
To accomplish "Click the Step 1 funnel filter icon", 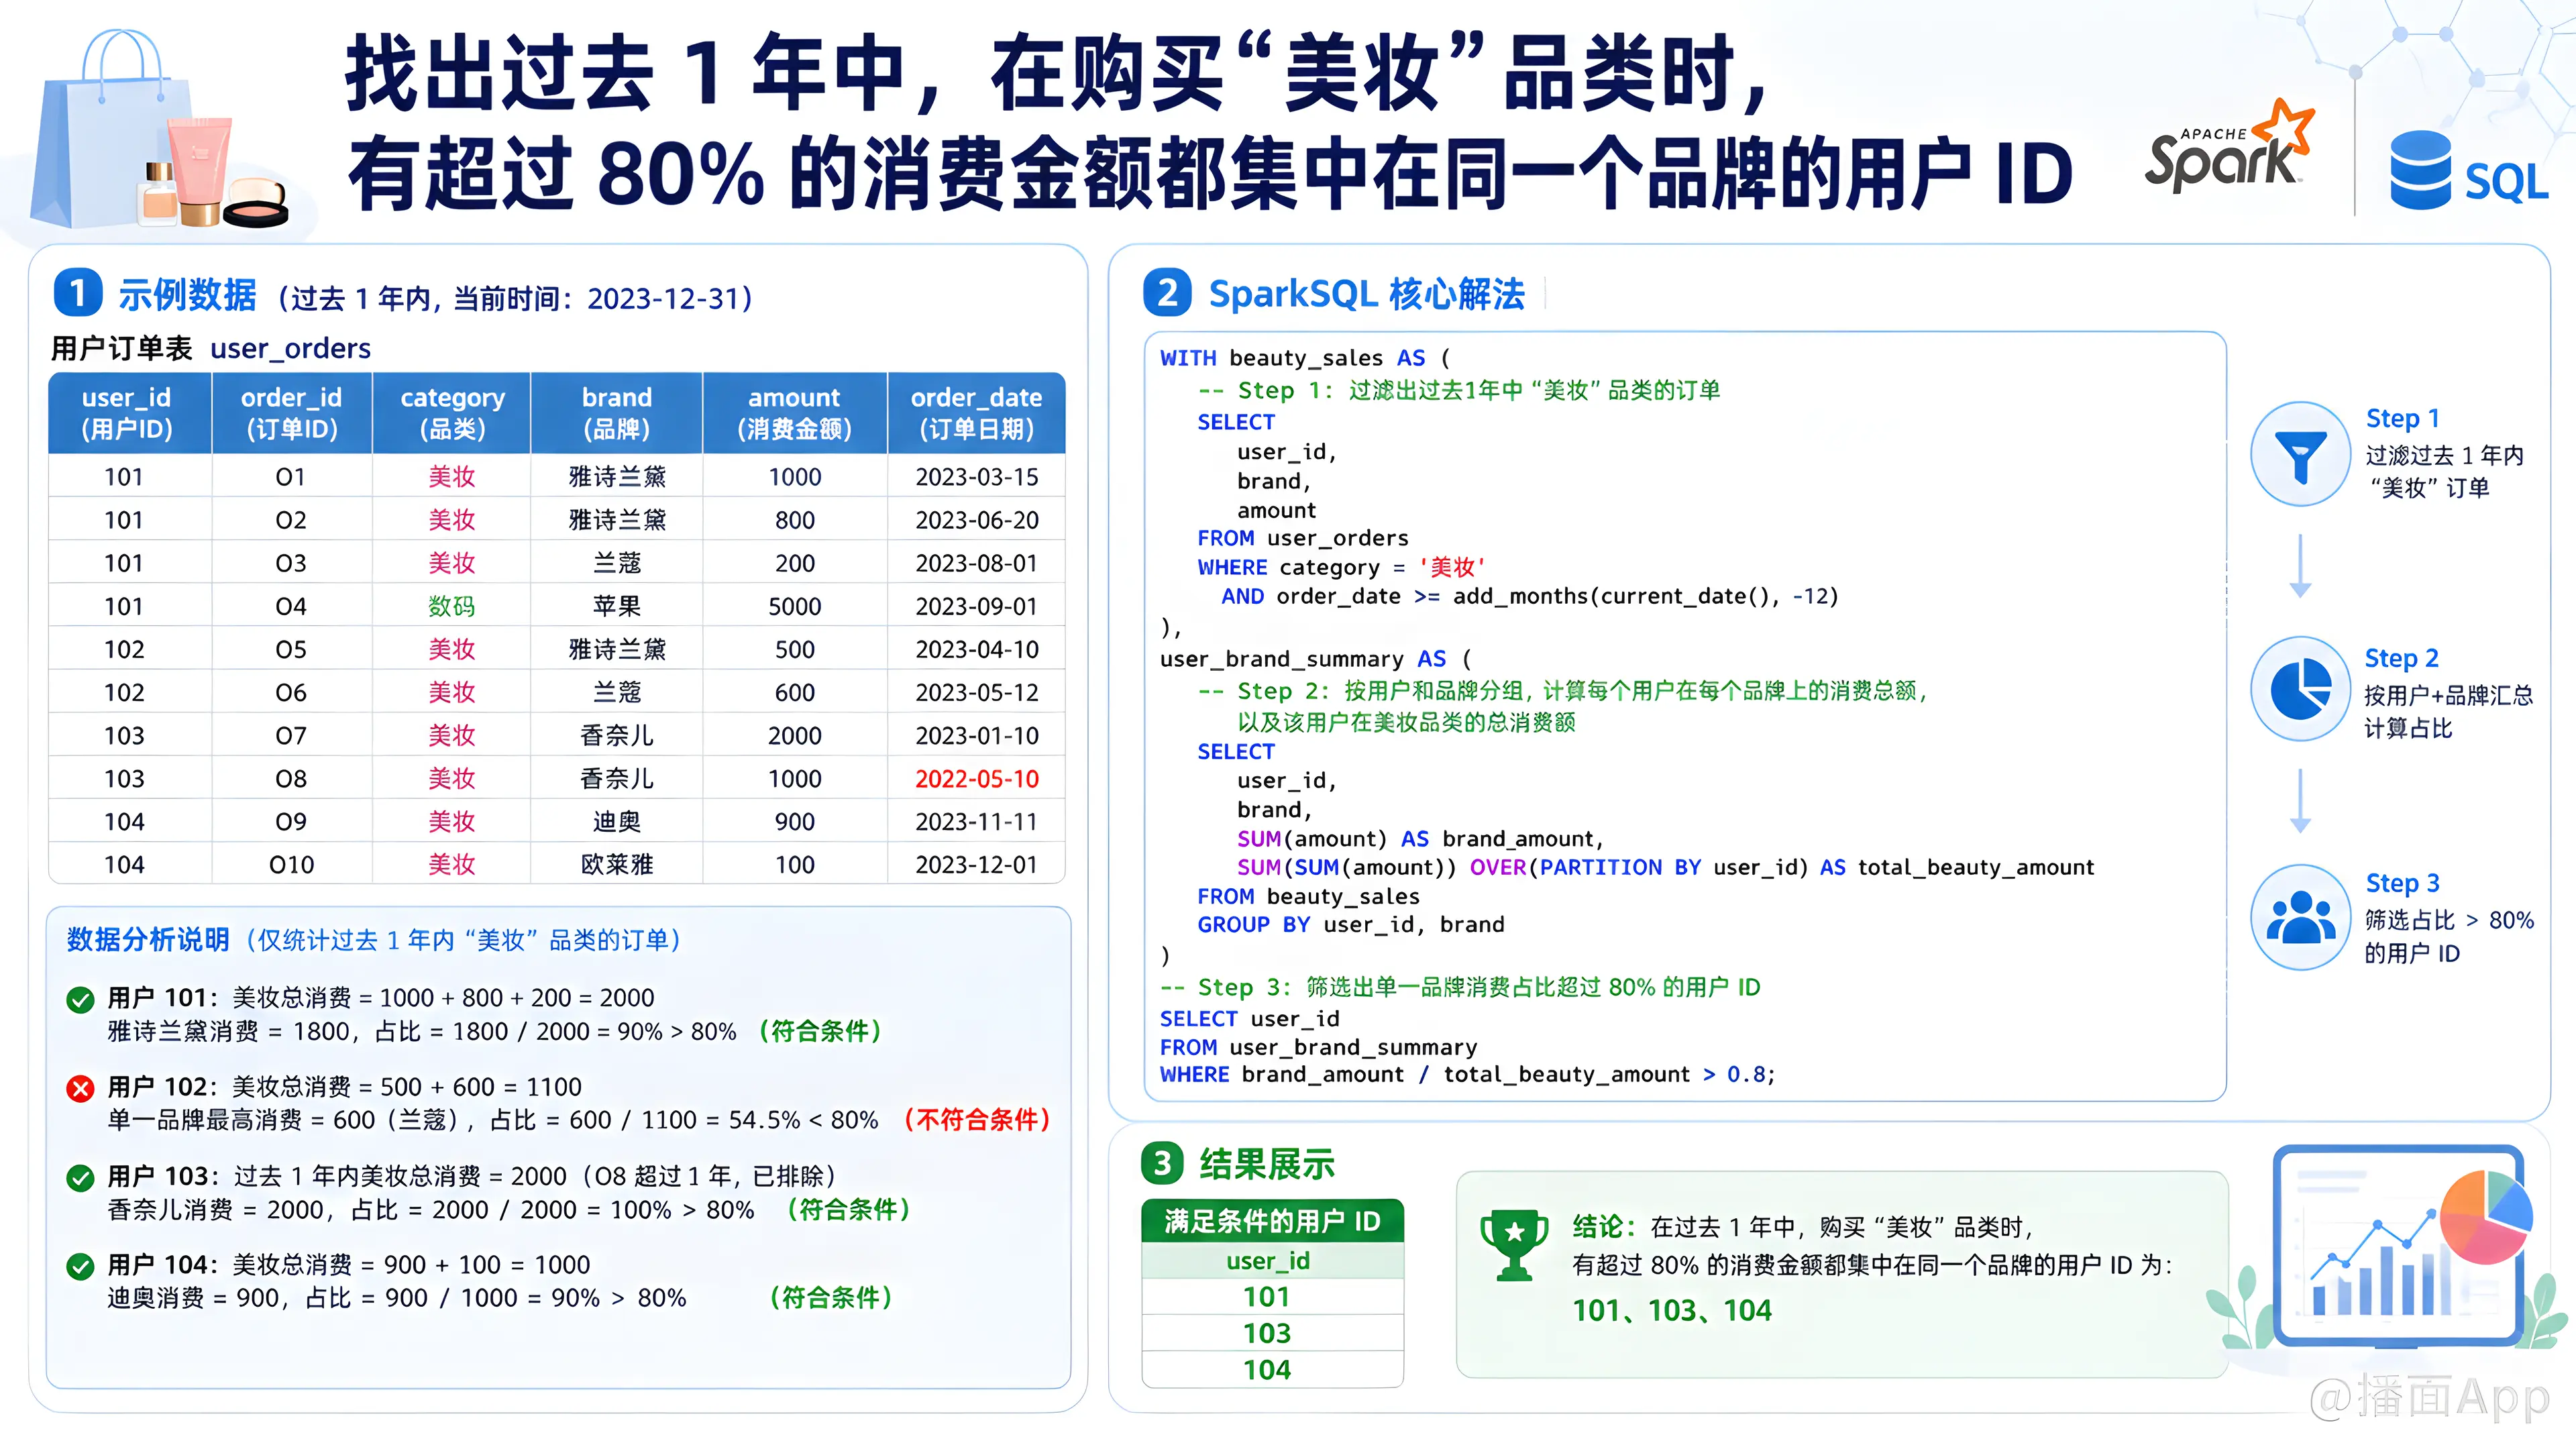I will click(x=2300, y=453).
